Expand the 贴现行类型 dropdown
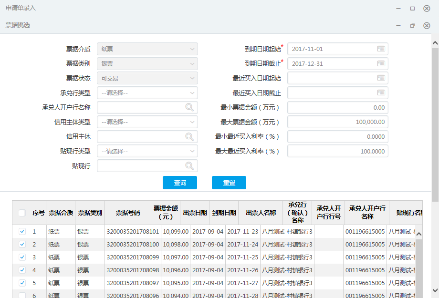The width and height of the screenshot is (439, 298). (x=147, y=151)
